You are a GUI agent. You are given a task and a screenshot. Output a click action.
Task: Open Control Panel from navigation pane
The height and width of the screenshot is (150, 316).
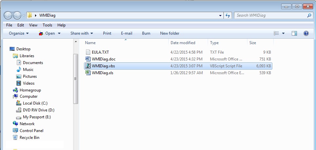32,130
